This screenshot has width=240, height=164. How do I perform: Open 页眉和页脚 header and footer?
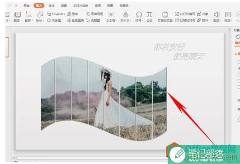(165, 17)
